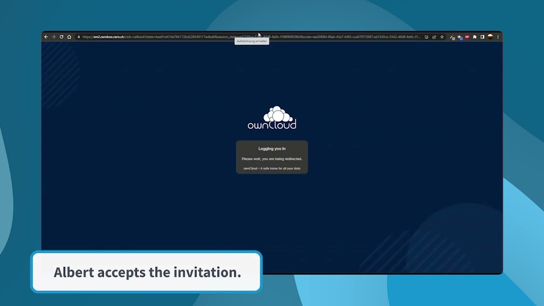Image resolution: width=544 pixels, height=306 pixels.
Task: Open the Extensions puzzle menu
Action: pyautogui.click(x=475, y=37)
